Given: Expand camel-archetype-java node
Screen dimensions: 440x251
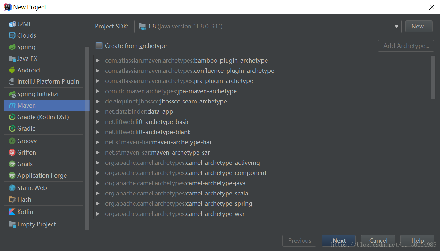Looking at the screenshot, I should tap(98, 183).
